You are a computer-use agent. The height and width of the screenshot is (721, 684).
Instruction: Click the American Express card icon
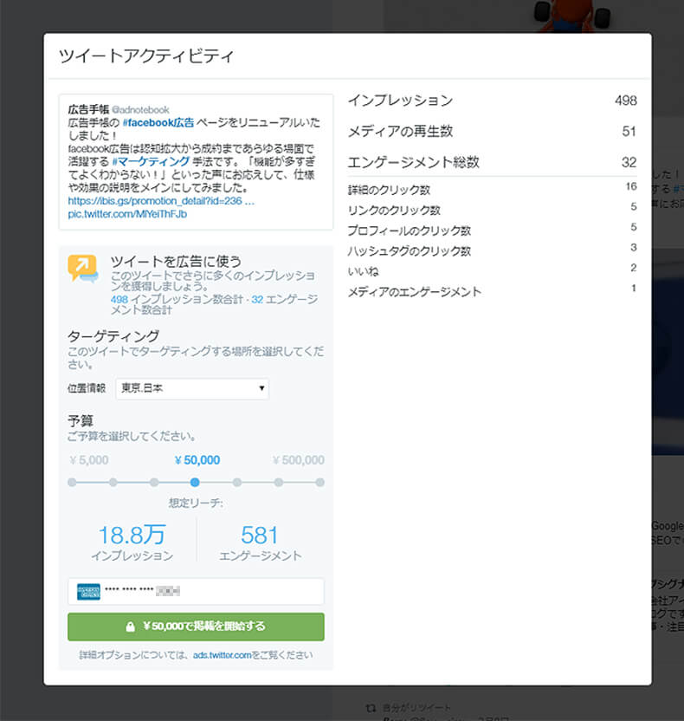[88, 592]
